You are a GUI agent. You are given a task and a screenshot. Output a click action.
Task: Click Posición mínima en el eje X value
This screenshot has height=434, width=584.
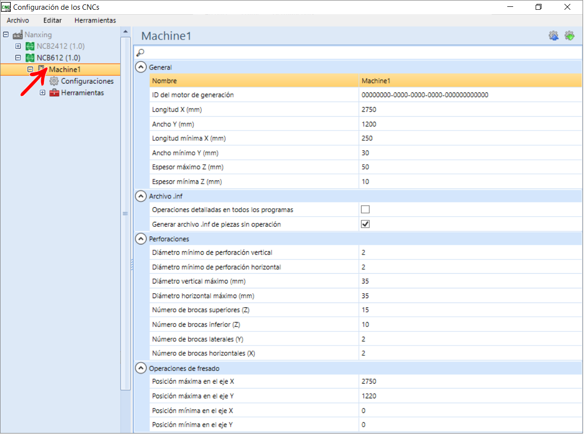click(470, 411)
